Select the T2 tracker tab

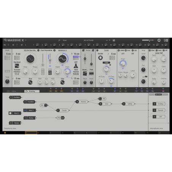(x=142, y=91)
